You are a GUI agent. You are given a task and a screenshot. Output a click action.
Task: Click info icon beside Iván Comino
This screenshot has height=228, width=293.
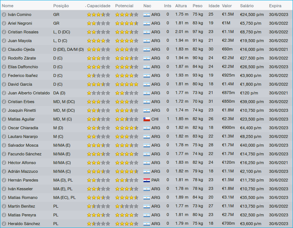(x=4, y=15)
